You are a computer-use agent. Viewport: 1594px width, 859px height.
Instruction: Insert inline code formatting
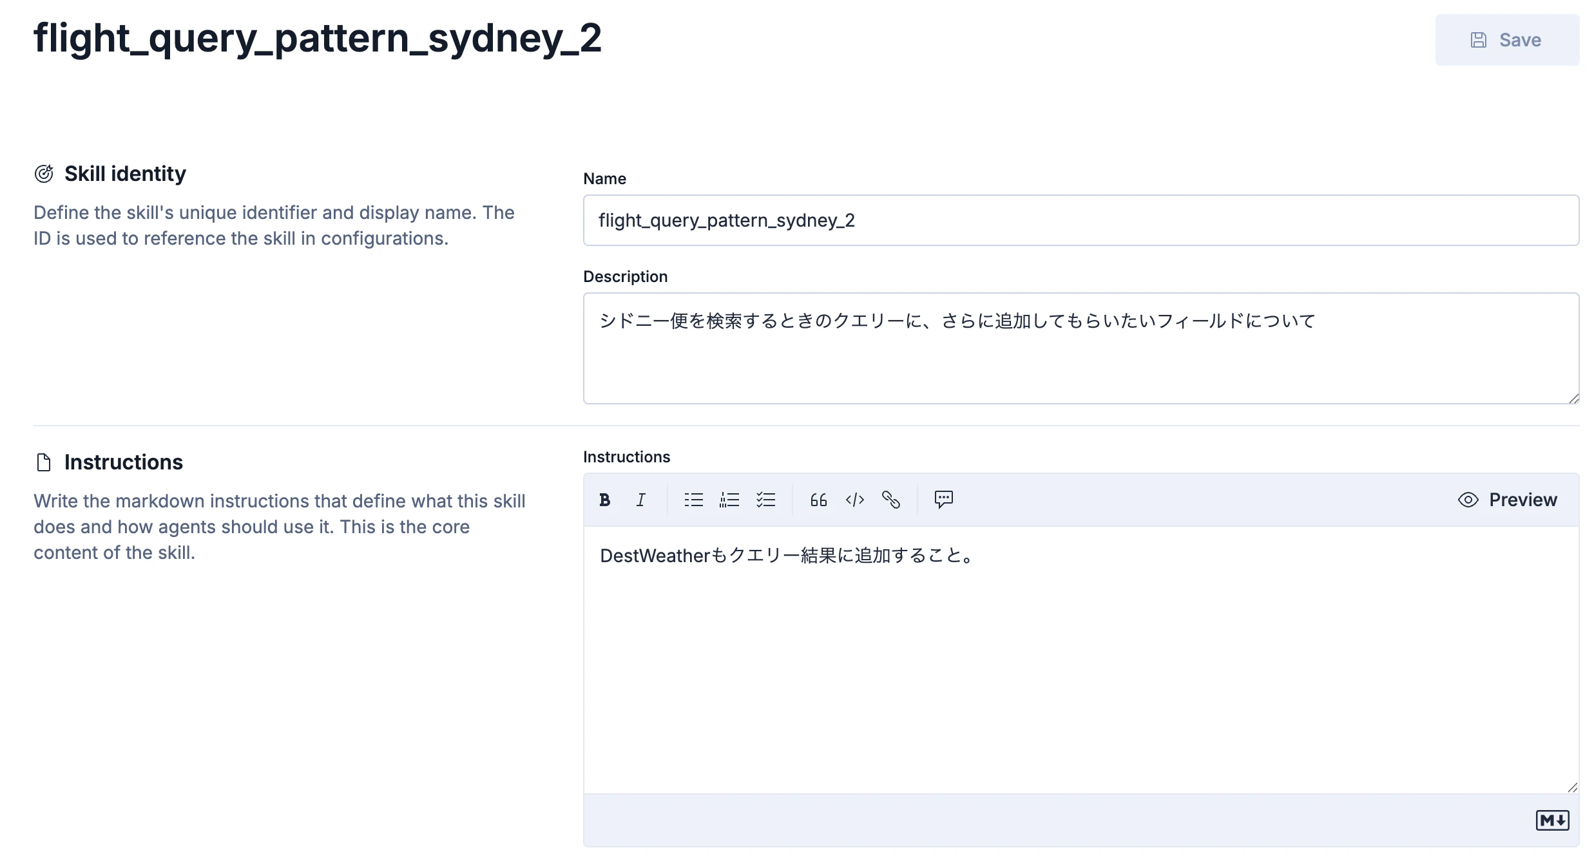(854, 500)
